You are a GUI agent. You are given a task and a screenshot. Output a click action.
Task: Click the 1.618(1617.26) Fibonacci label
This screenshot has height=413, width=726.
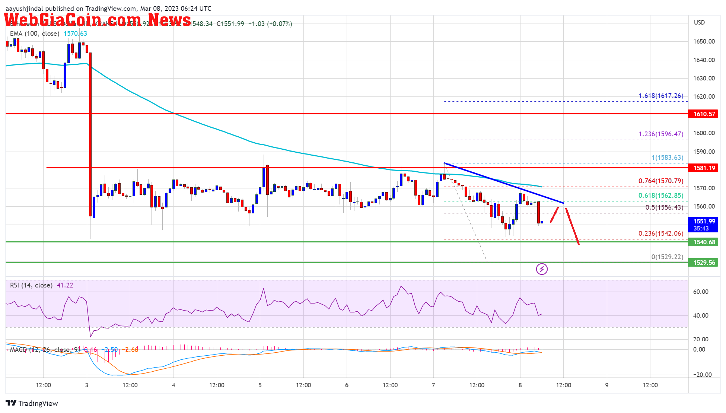661,96
